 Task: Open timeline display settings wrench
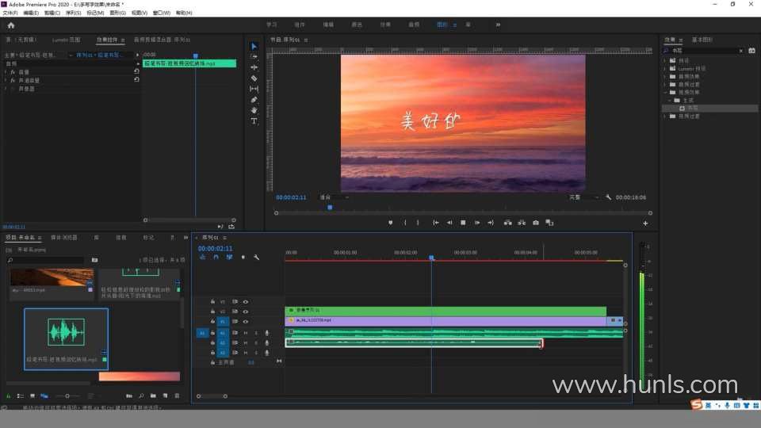coord(256,258)
